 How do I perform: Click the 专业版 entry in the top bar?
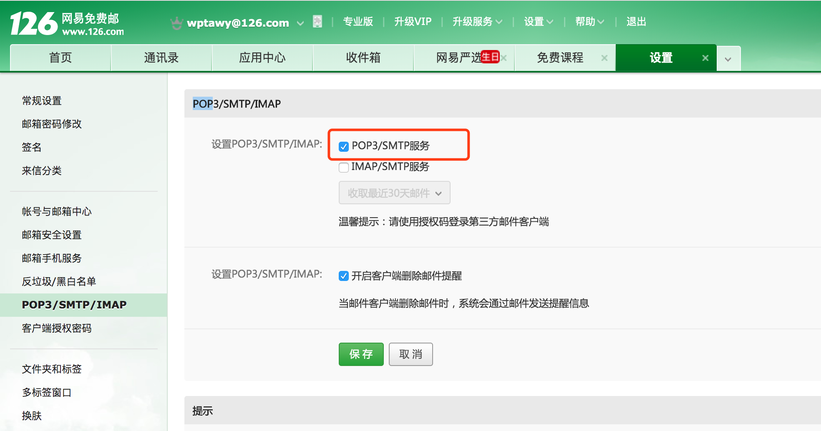click(358, 22)
